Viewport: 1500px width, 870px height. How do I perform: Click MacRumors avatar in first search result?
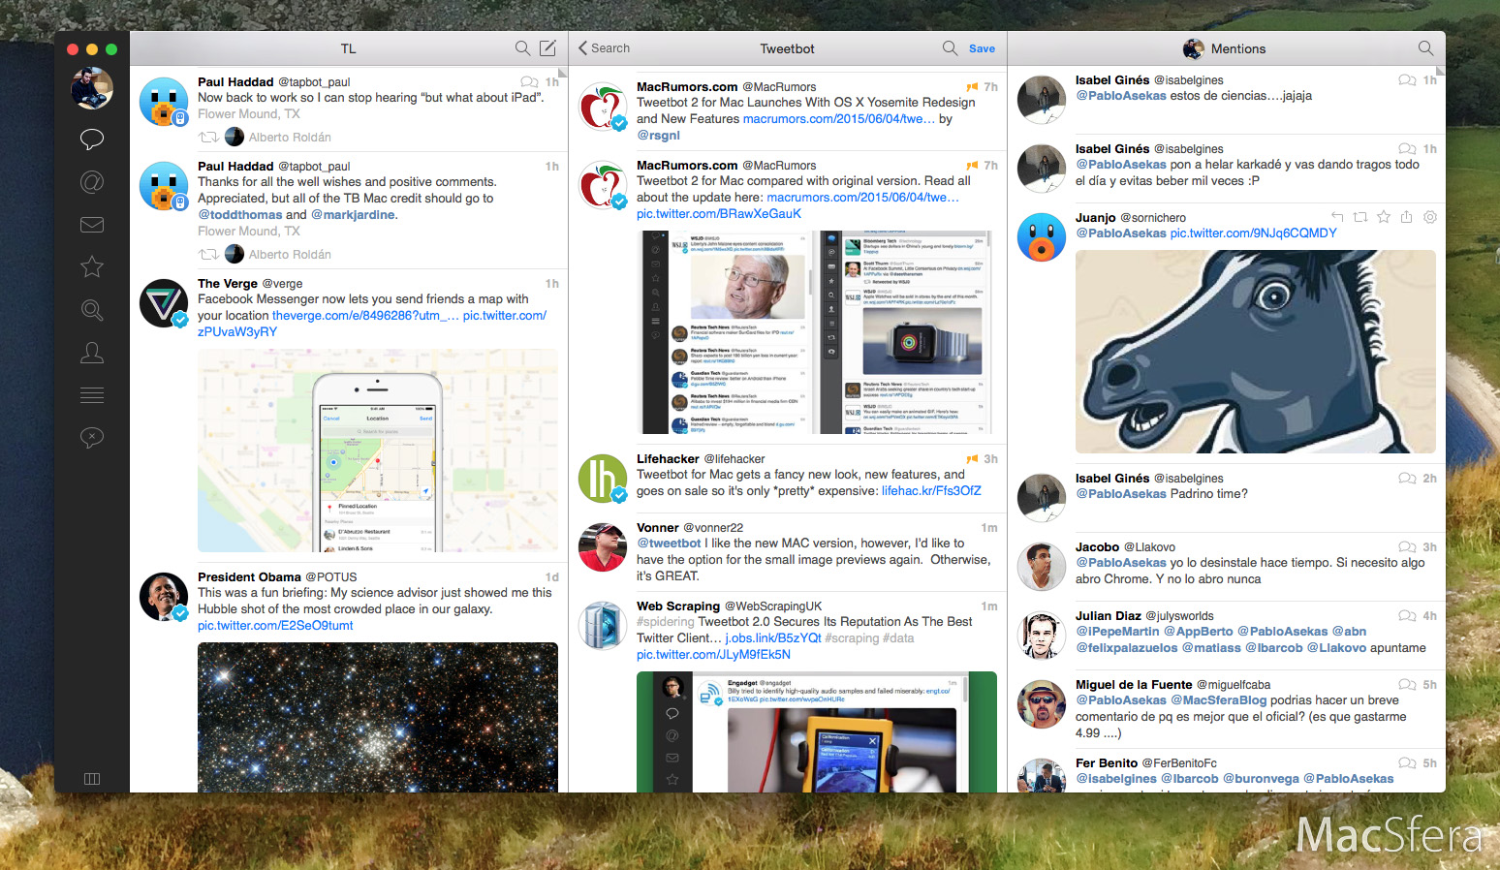(603, 107)
